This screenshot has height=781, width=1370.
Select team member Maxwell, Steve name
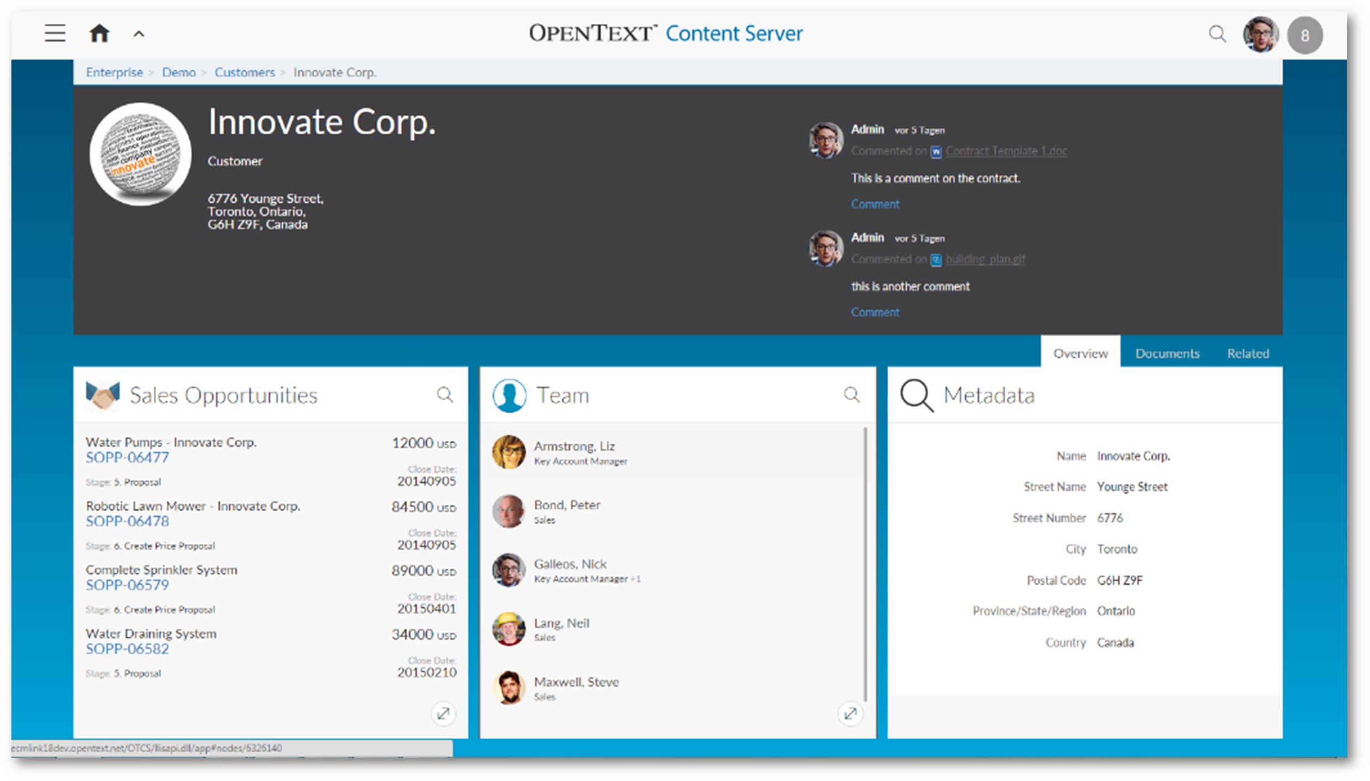[x=576, y=682]
